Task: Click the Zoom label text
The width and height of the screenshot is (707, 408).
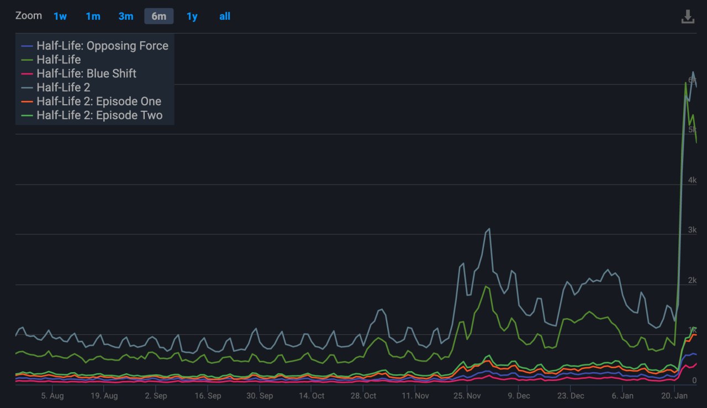Action: tap(29, 16)
